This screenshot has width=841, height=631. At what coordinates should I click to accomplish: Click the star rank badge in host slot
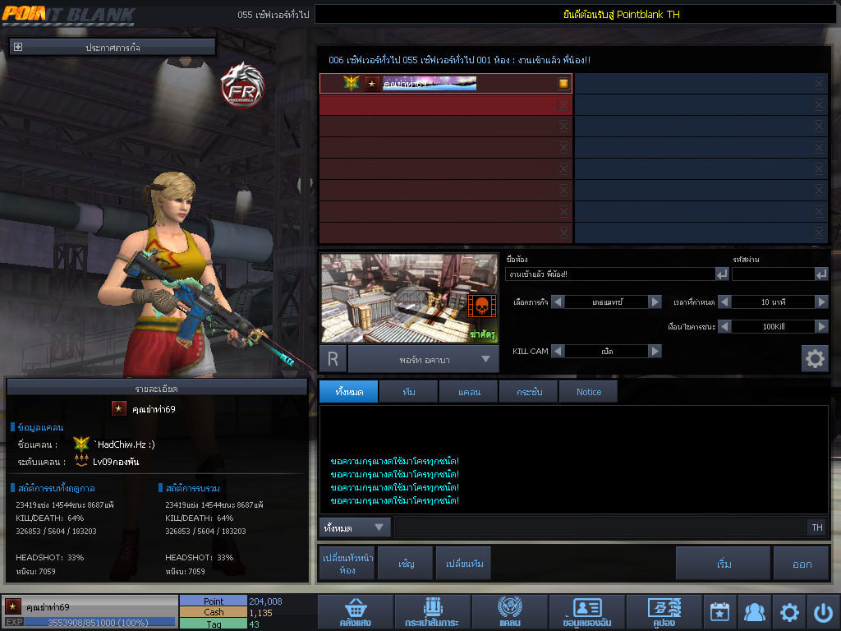click(372, 84)
